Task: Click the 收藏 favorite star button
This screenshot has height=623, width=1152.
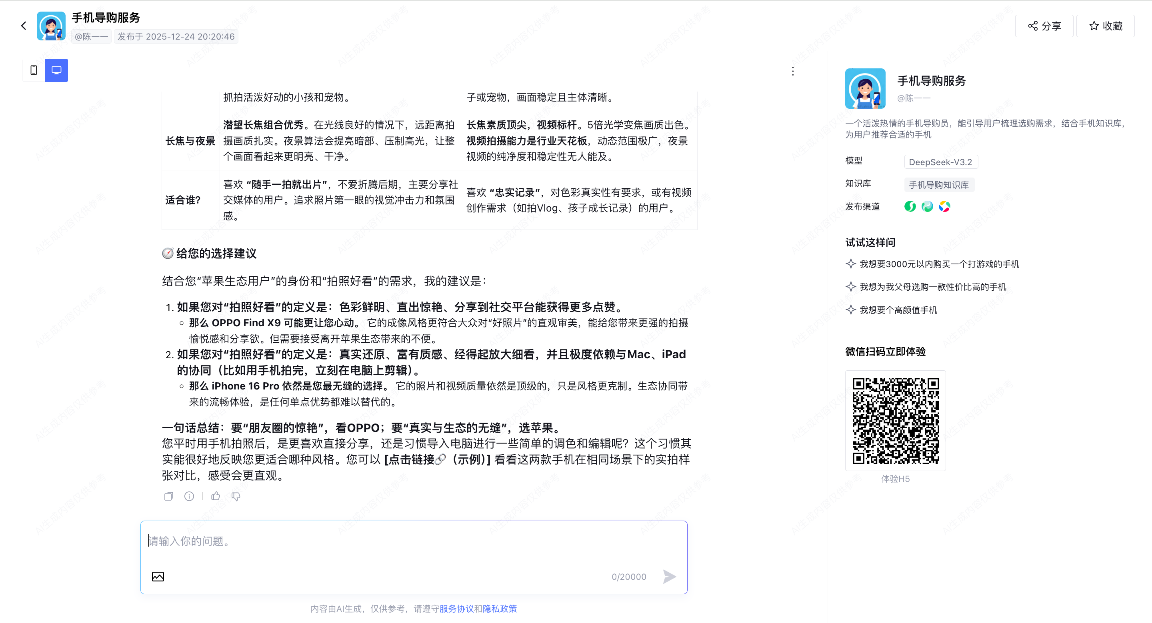Action: (1106, 26)
